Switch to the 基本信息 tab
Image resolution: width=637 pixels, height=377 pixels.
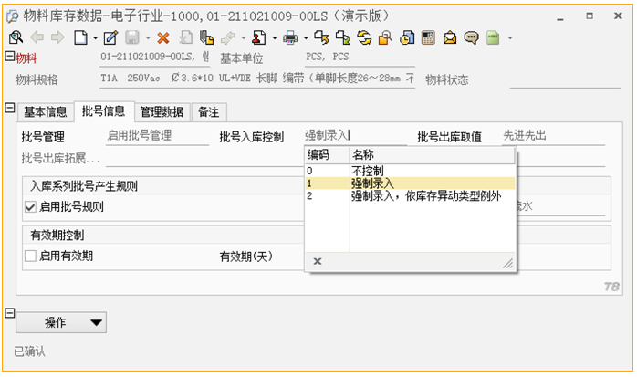[45, 112]
